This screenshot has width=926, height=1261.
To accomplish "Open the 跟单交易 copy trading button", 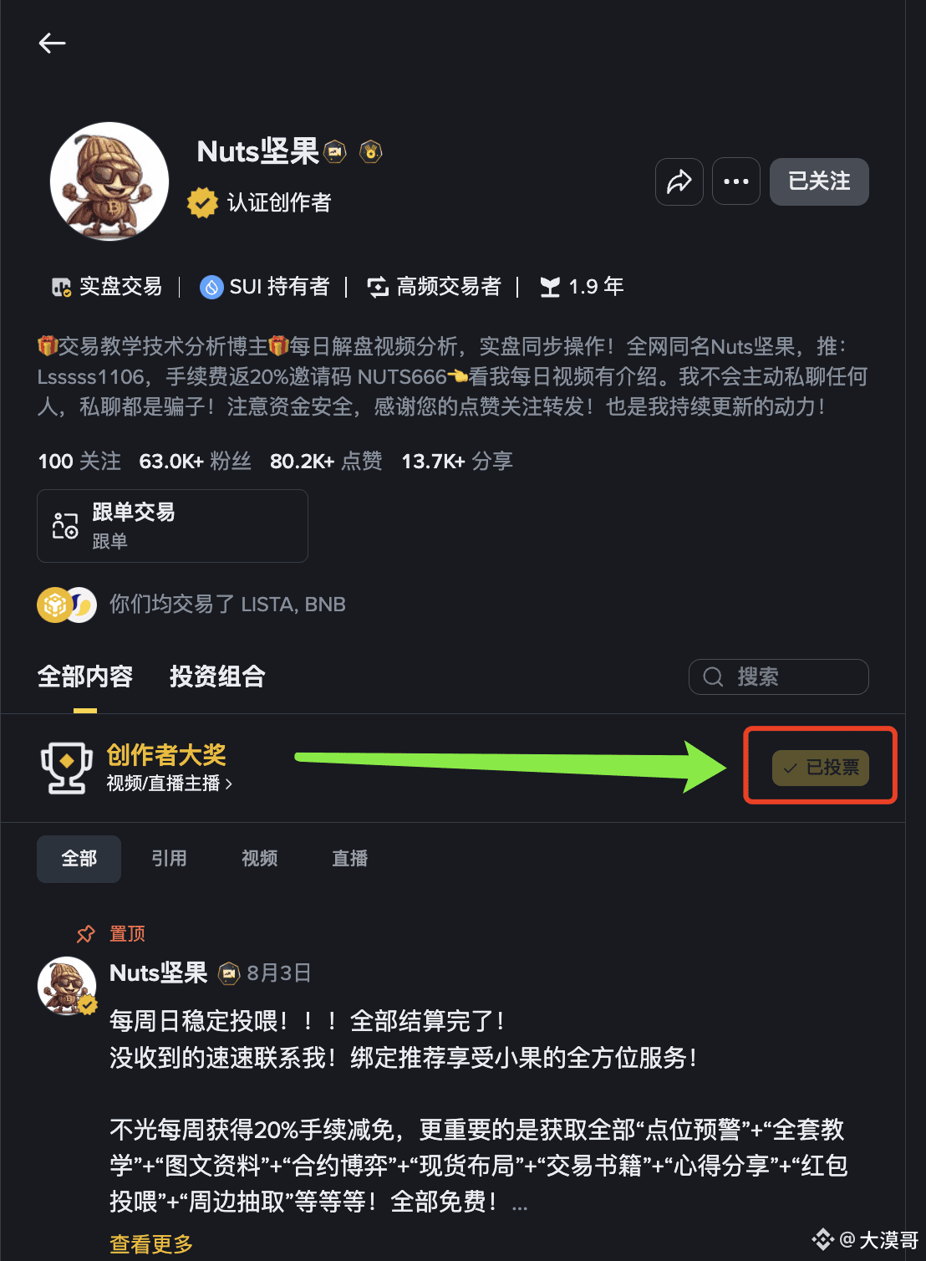I will (x=172, y=526).
